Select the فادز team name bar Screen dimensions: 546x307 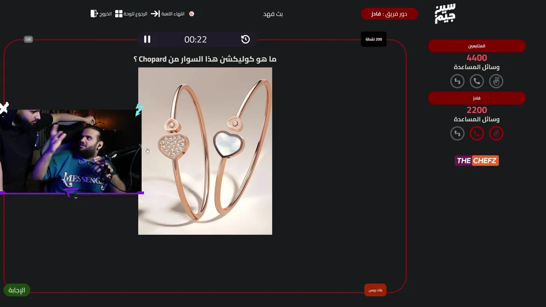(477, 98)
